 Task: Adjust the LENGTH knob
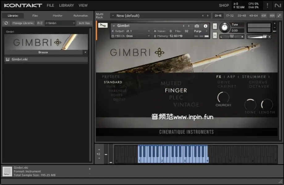point(267,105)
